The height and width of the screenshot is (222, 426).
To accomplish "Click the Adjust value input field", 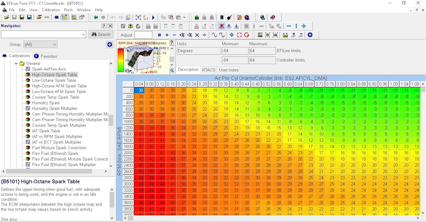I will tap(143, 35).
